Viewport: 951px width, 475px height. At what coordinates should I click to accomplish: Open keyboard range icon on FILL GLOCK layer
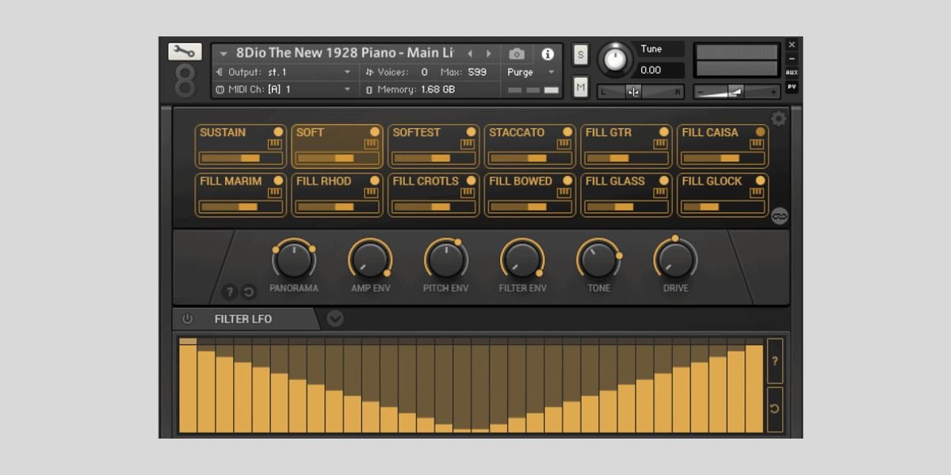click(x=757, y=192)
